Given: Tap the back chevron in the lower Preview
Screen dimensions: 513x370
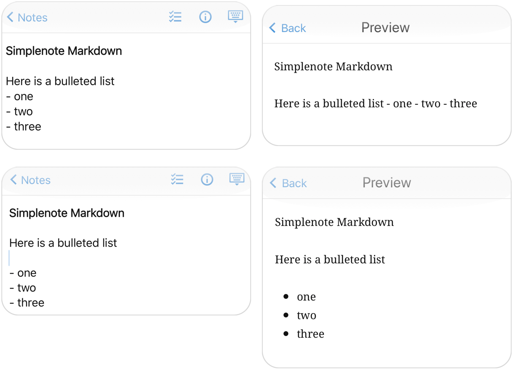Looking at the screenshot, I should [x=273, y=183].
